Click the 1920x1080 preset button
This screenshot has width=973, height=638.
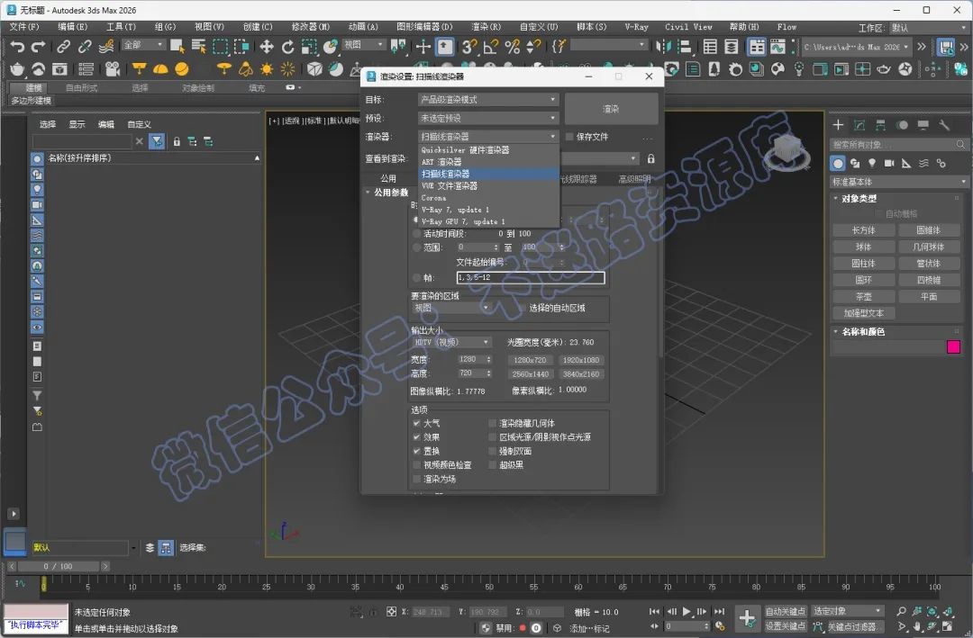[x=581, y=360]
